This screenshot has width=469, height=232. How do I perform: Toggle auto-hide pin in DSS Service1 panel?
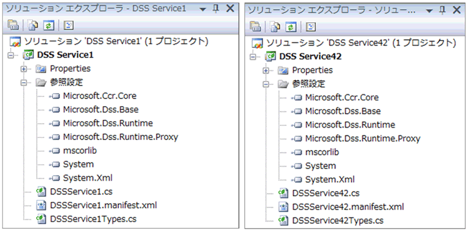coord(216,9)
